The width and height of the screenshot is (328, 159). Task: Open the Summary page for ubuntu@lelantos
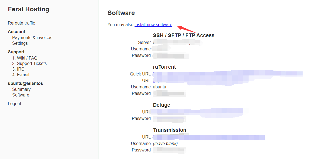(21, 89)
